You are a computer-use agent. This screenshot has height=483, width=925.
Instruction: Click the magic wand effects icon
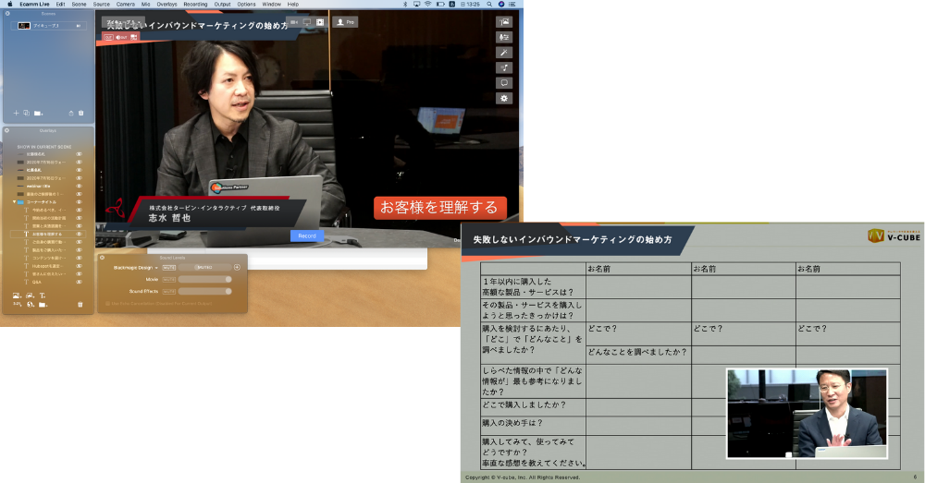pos(504,53)
